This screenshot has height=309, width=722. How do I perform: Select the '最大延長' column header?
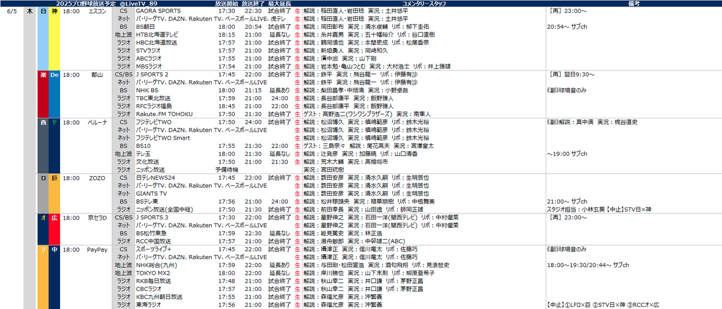280,4
